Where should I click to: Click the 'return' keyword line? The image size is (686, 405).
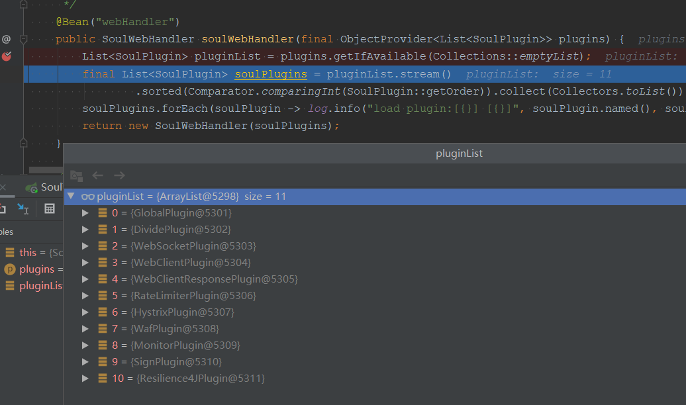pyautogui.click(x=102, y=126)
